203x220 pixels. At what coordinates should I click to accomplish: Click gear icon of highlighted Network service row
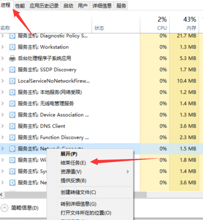click(12, 149)
